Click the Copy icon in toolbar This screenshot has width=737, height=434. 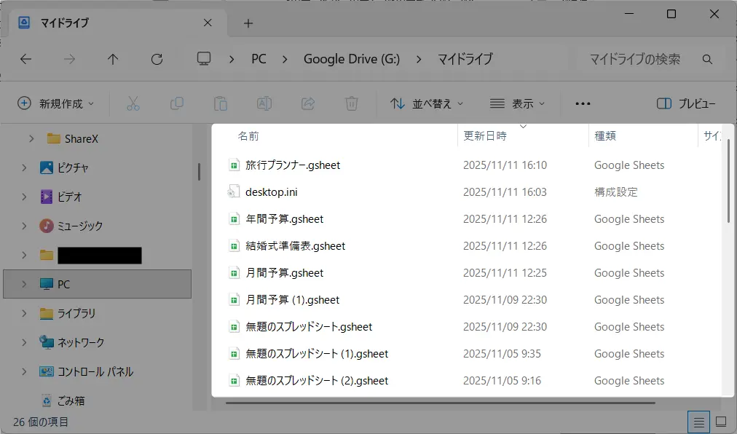[x=176, y=103]
